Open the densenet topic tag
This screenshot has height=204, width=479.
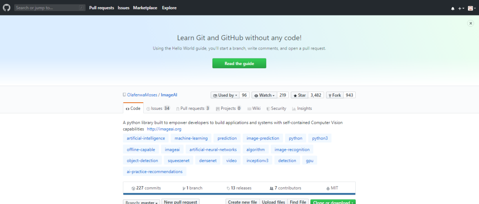click(x=208, y=160)
